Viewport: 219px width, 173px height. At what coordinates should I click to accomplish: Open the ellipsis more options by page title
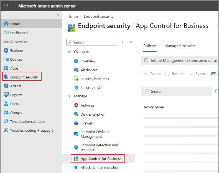pos(217,26)
